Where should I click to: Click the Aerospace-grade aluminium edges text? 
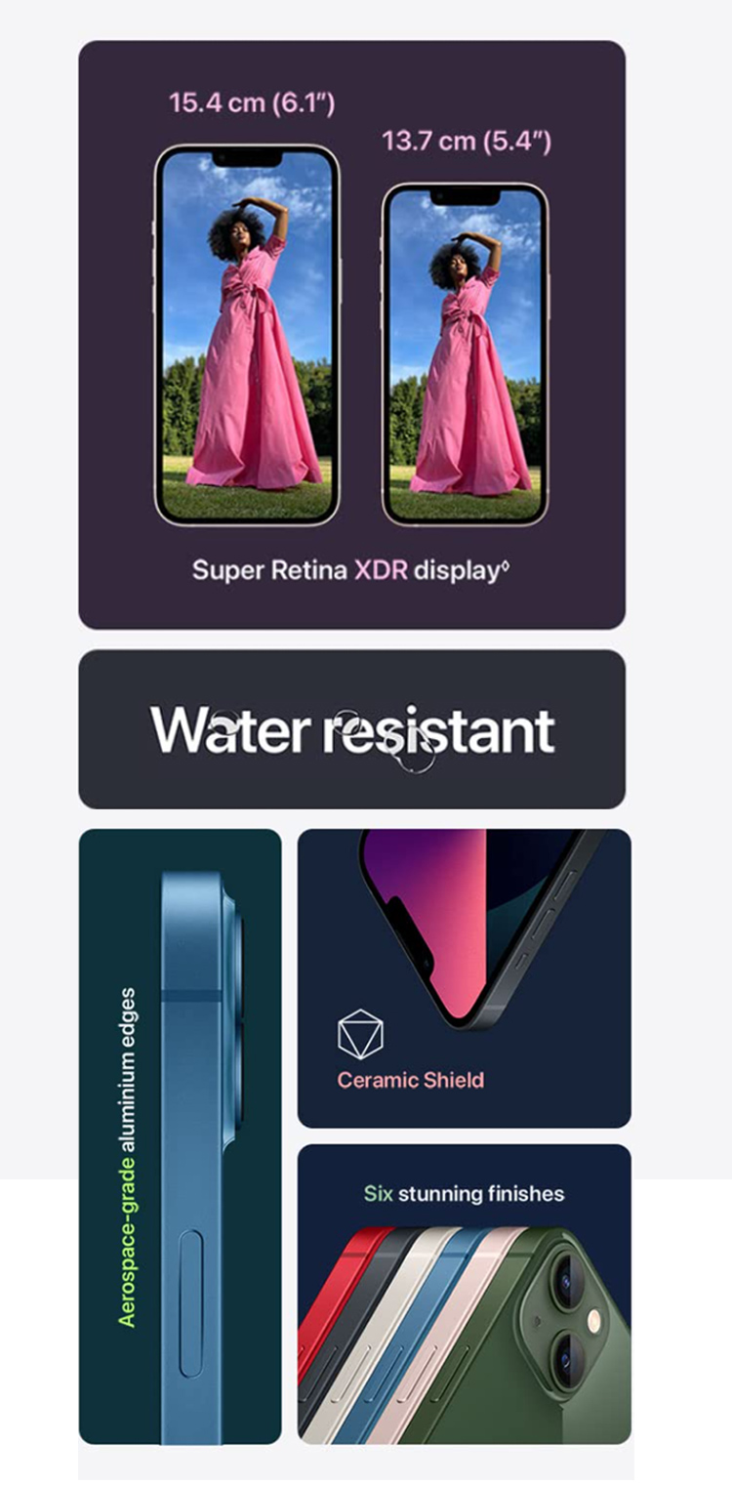127,1157
